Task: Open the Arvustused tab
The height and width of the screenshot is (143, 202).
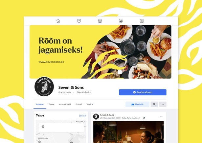Action: (65, 105)
